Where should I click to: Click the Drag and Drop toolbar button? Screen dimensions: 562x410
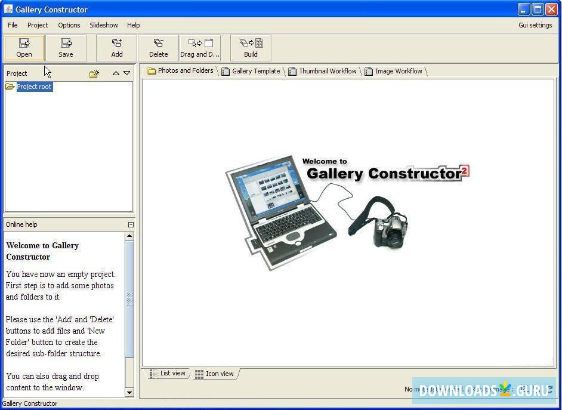coord(200,48)
